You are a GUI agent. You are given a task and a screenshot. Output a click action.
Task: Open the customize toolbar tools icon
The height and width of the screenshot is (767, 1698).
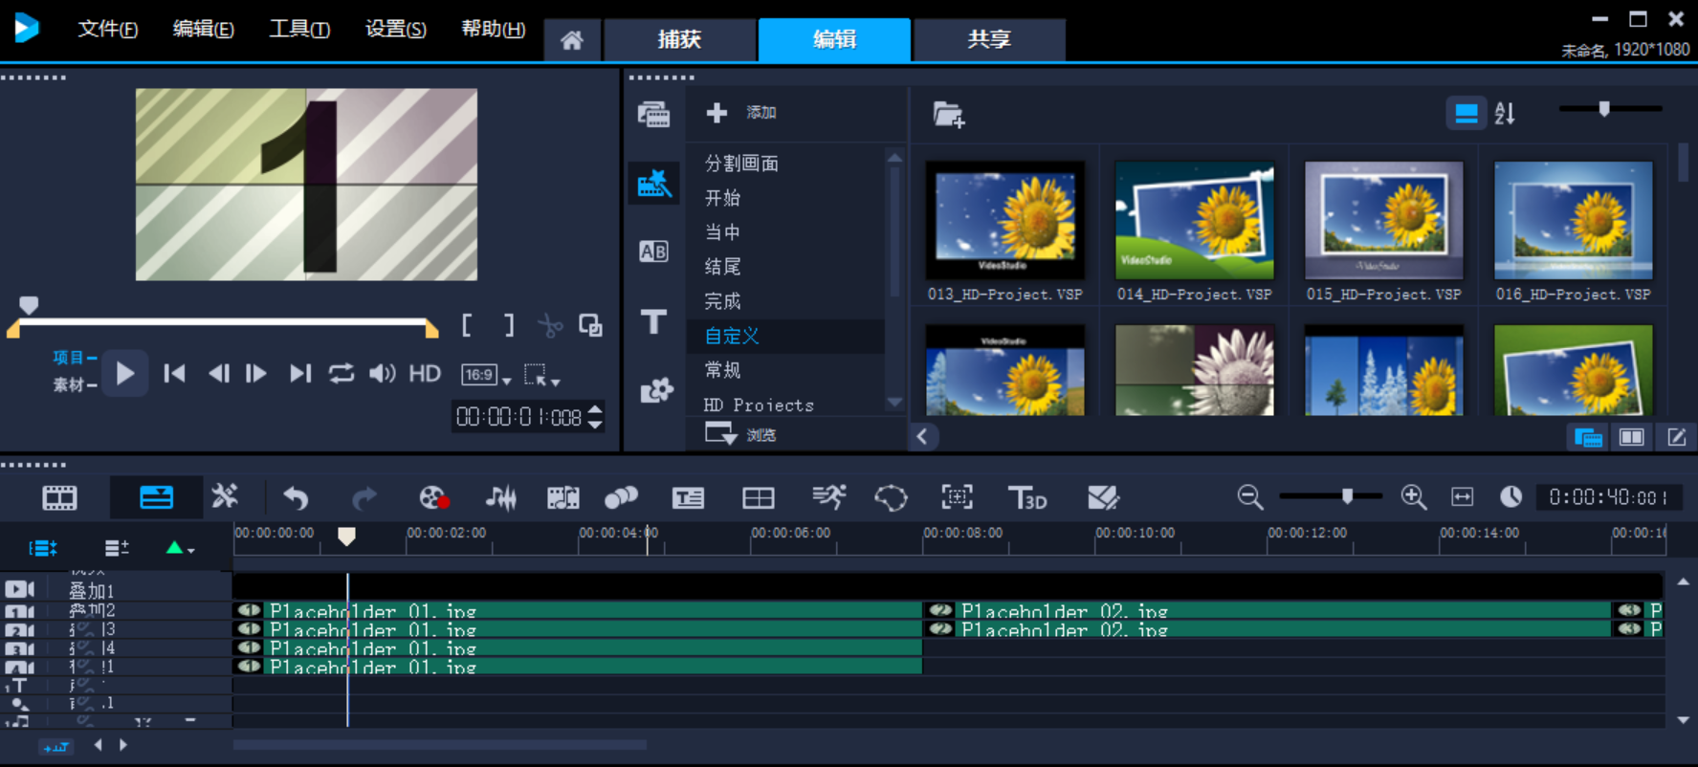click(225, 496)
